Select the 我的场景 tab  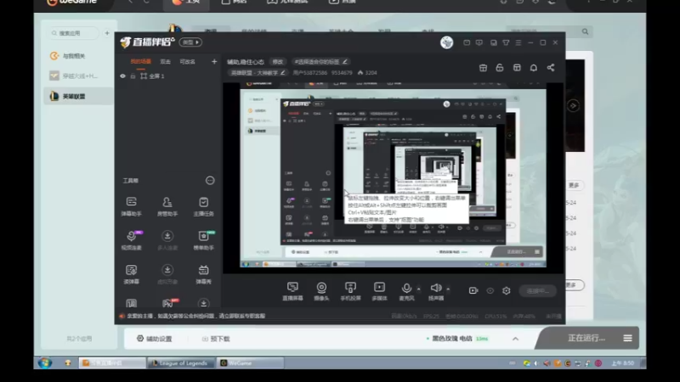(140, 61)
